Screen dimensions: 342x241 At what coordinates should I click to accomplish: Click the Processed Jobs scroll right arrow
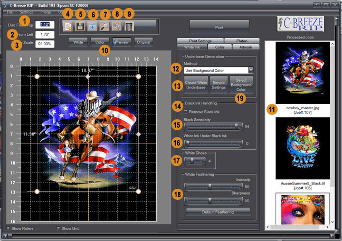327,227
